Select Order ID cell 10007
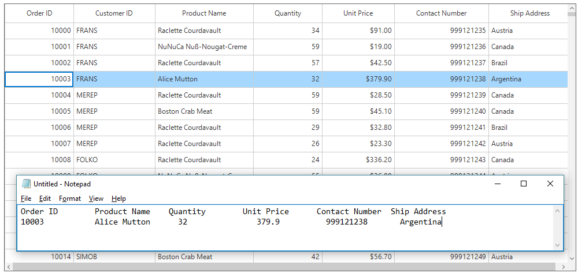578x273 pixels. [x=39, y=144]
